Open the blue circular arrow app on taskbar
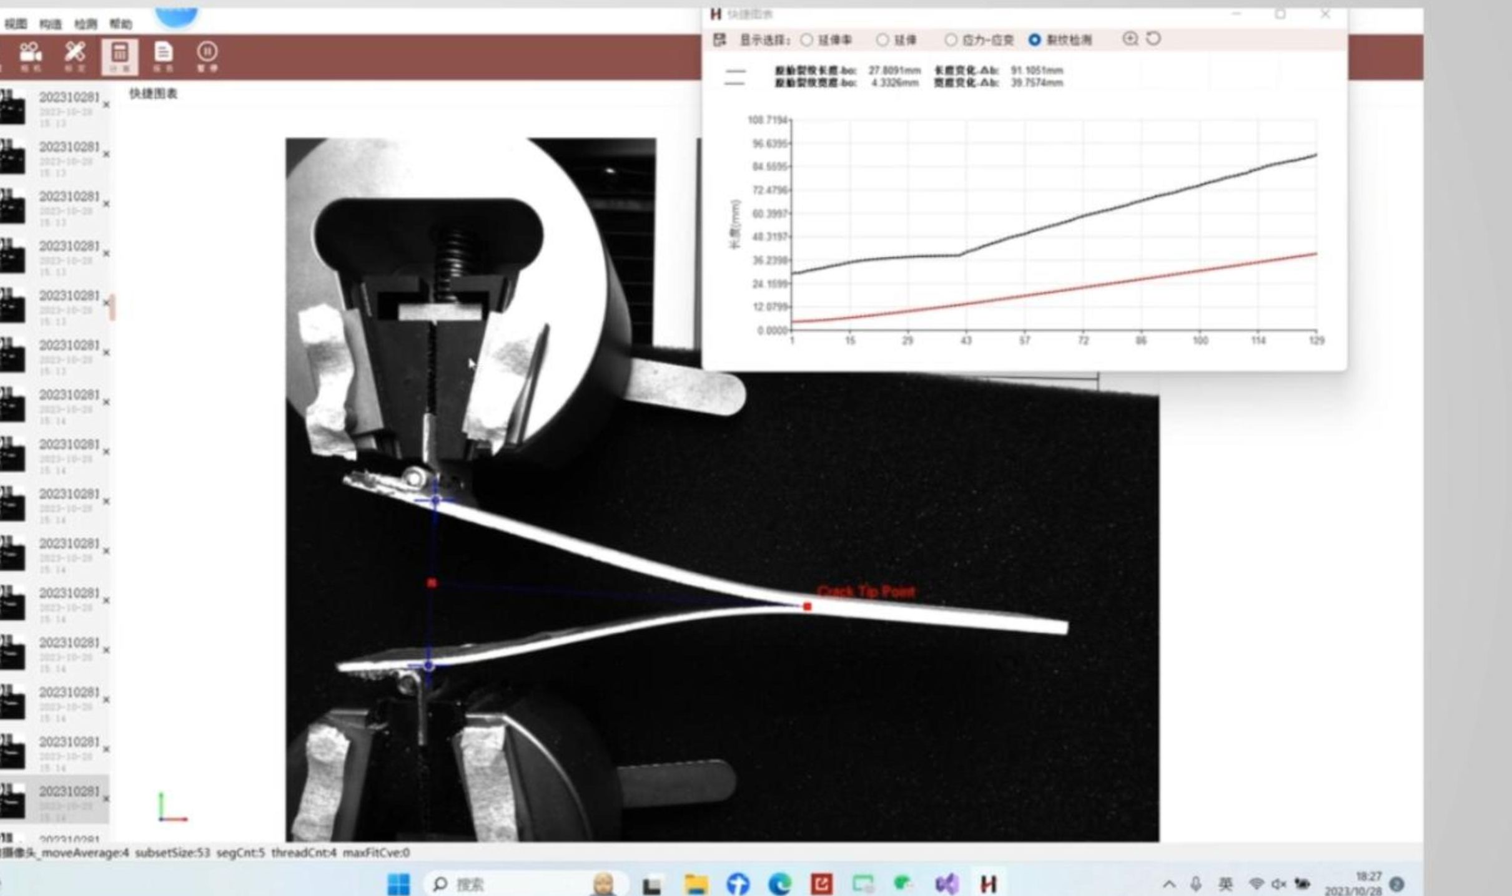This screenshot has height=896, width=1512. pos(738,884)
